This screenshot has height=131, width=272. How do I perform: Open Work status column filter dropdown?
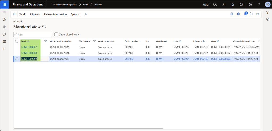pos(94,41)
